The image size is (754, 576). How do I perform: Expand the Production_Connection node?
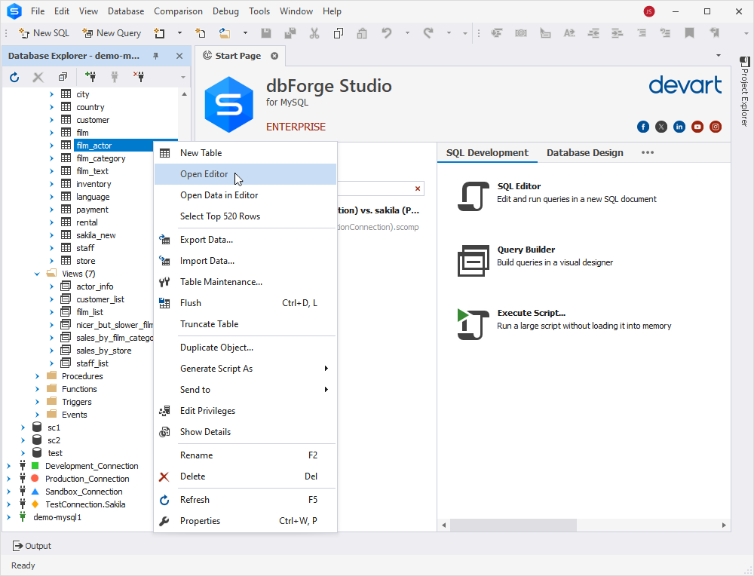(x=8, y=479)
